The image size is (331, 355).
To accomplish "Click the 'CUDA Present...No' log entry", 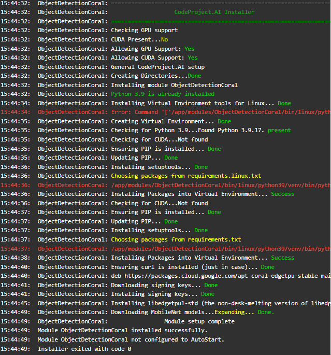I will (84, 39).
